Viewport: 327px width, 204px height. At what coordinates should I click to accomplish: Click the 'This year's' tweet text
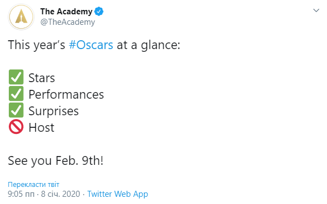pos(36,45)
